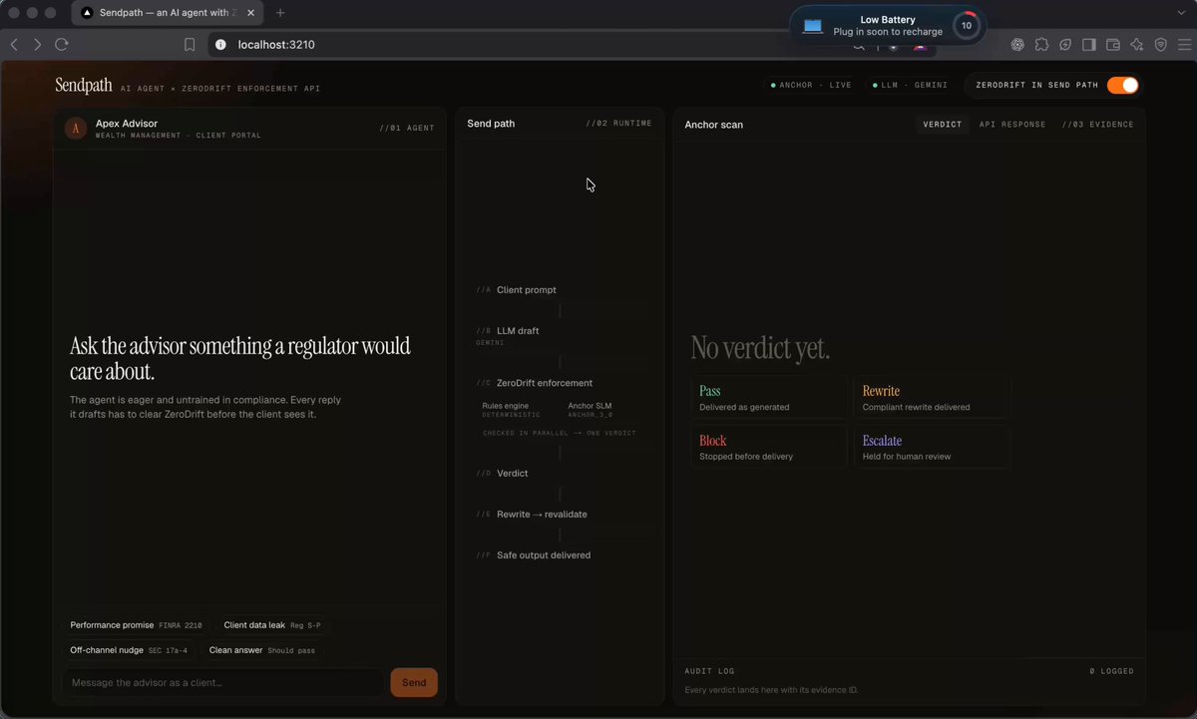Image resolution: width=1197 pixels, height=719 pixels.
Task: Click the Pass verdict card
Action: click(769, 398)
